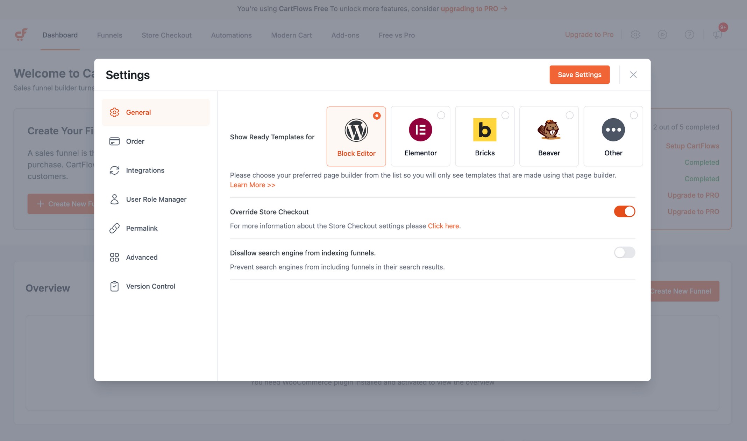
Task: Click the Advanced grid icon
Action: [114, 258]
